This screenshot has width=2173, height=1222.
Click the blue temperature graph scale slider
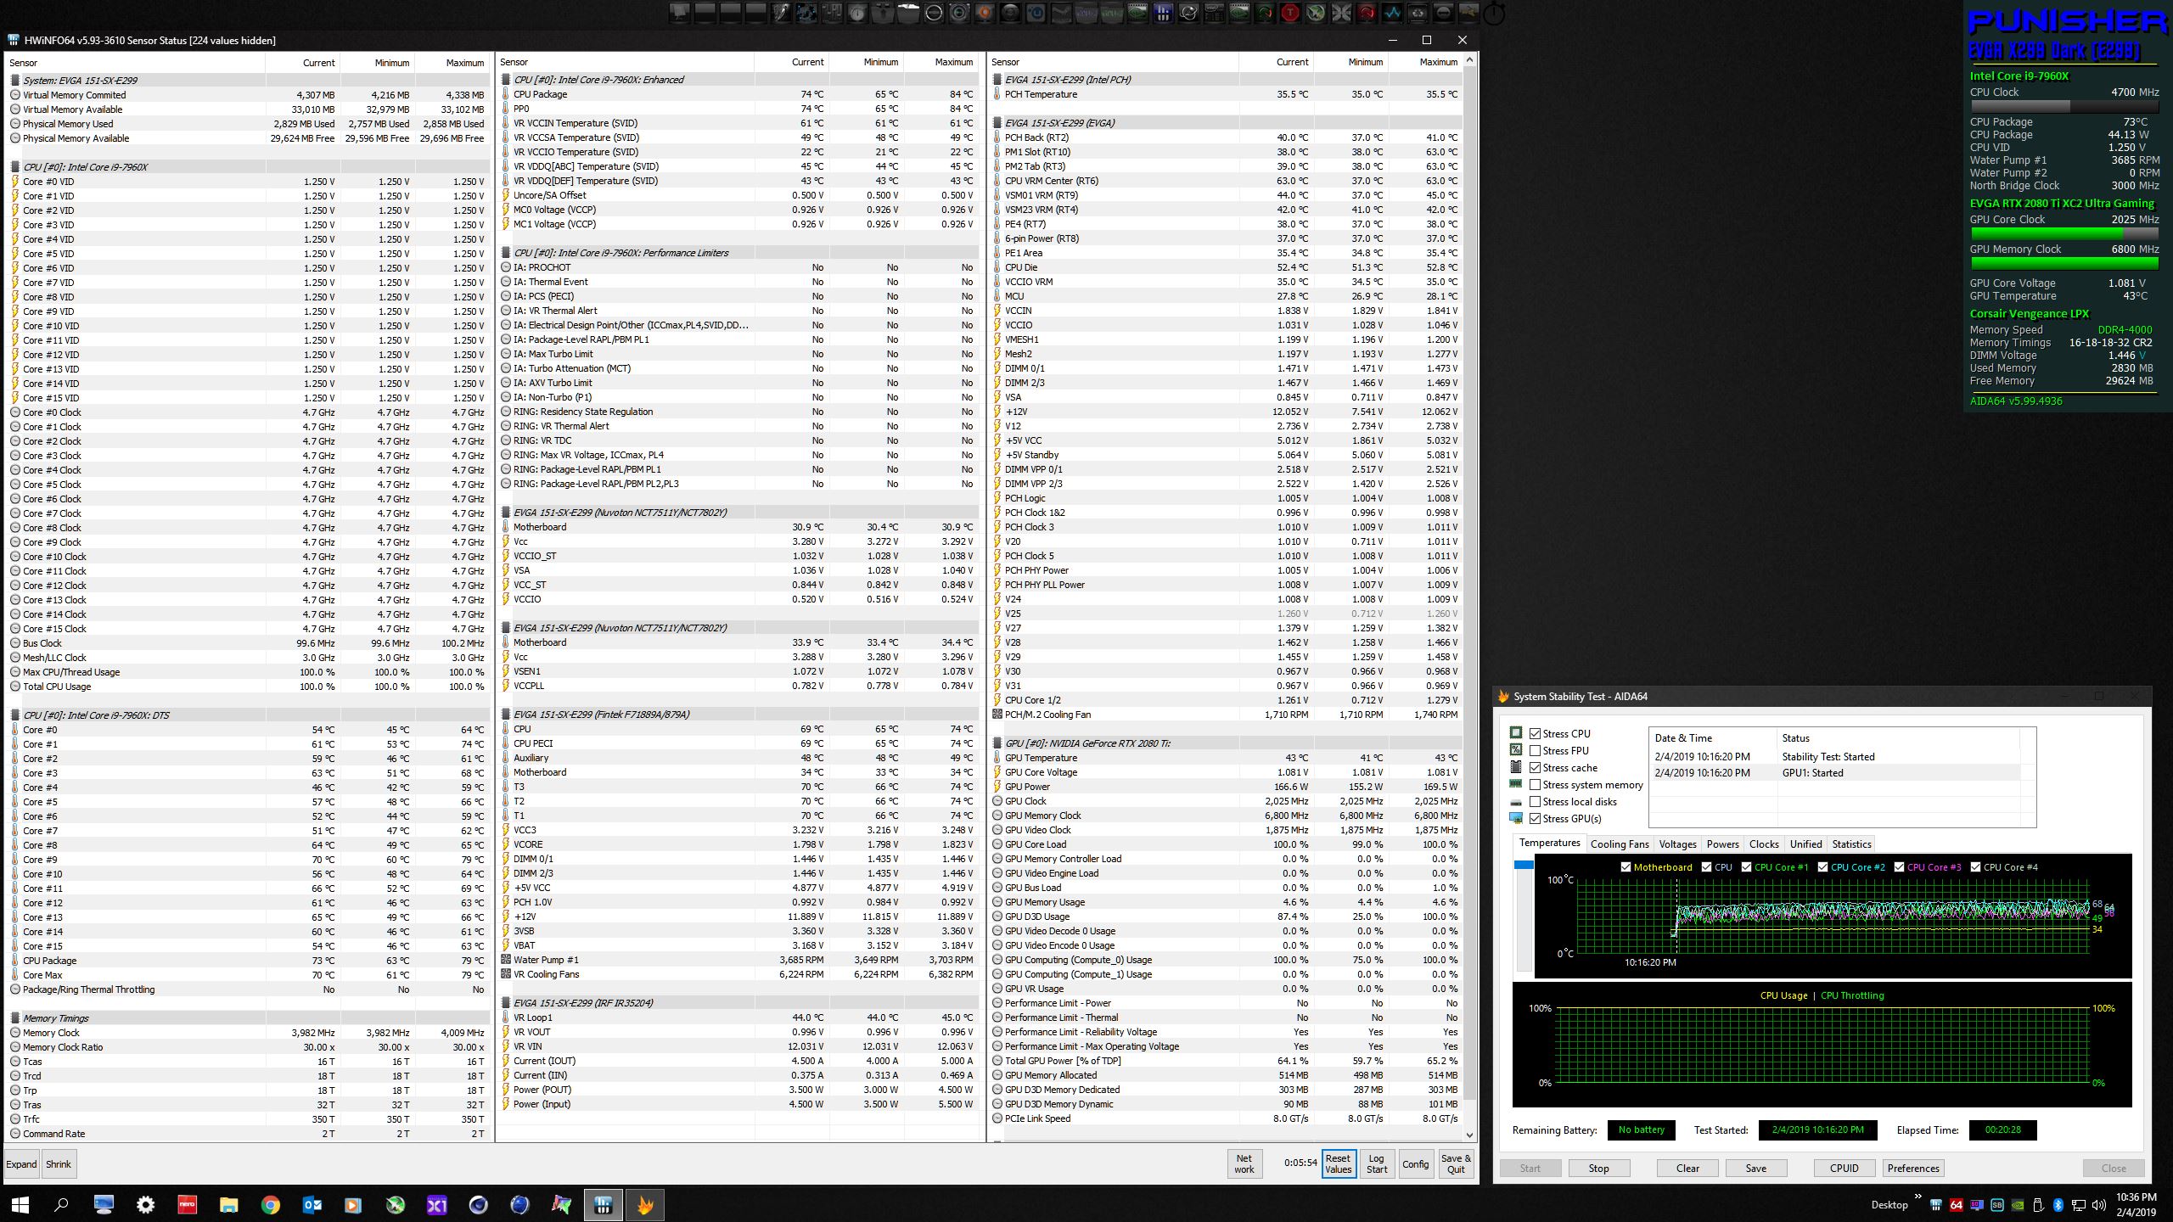pyautogui.click(x=1524, y=865)
